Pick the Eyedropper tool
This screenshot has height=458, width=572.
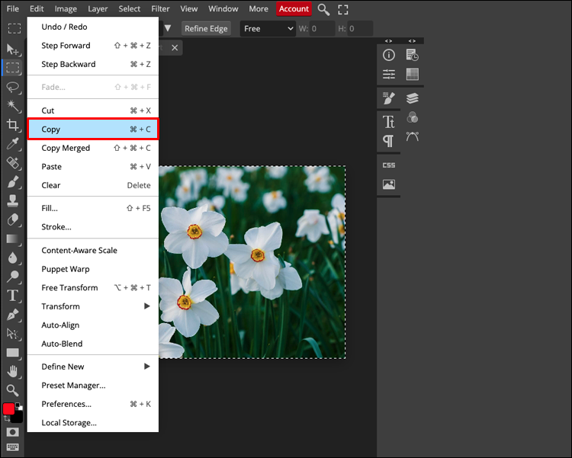[13, 143]
